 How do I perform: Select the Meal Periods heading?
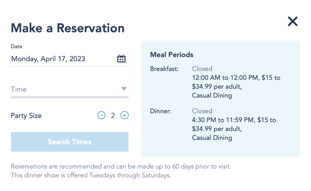tap(171, 55)
